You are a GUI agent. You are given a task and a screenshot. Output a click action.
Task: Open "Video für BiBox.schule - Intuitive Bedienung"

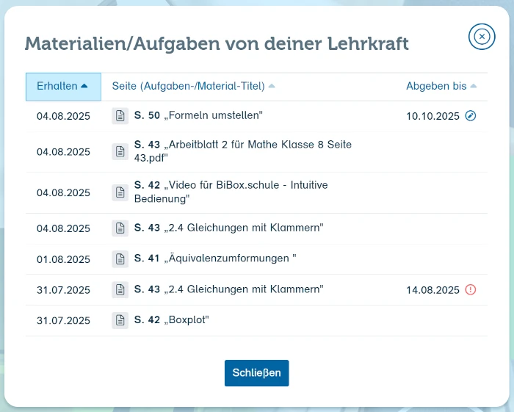tap(231, 192)
